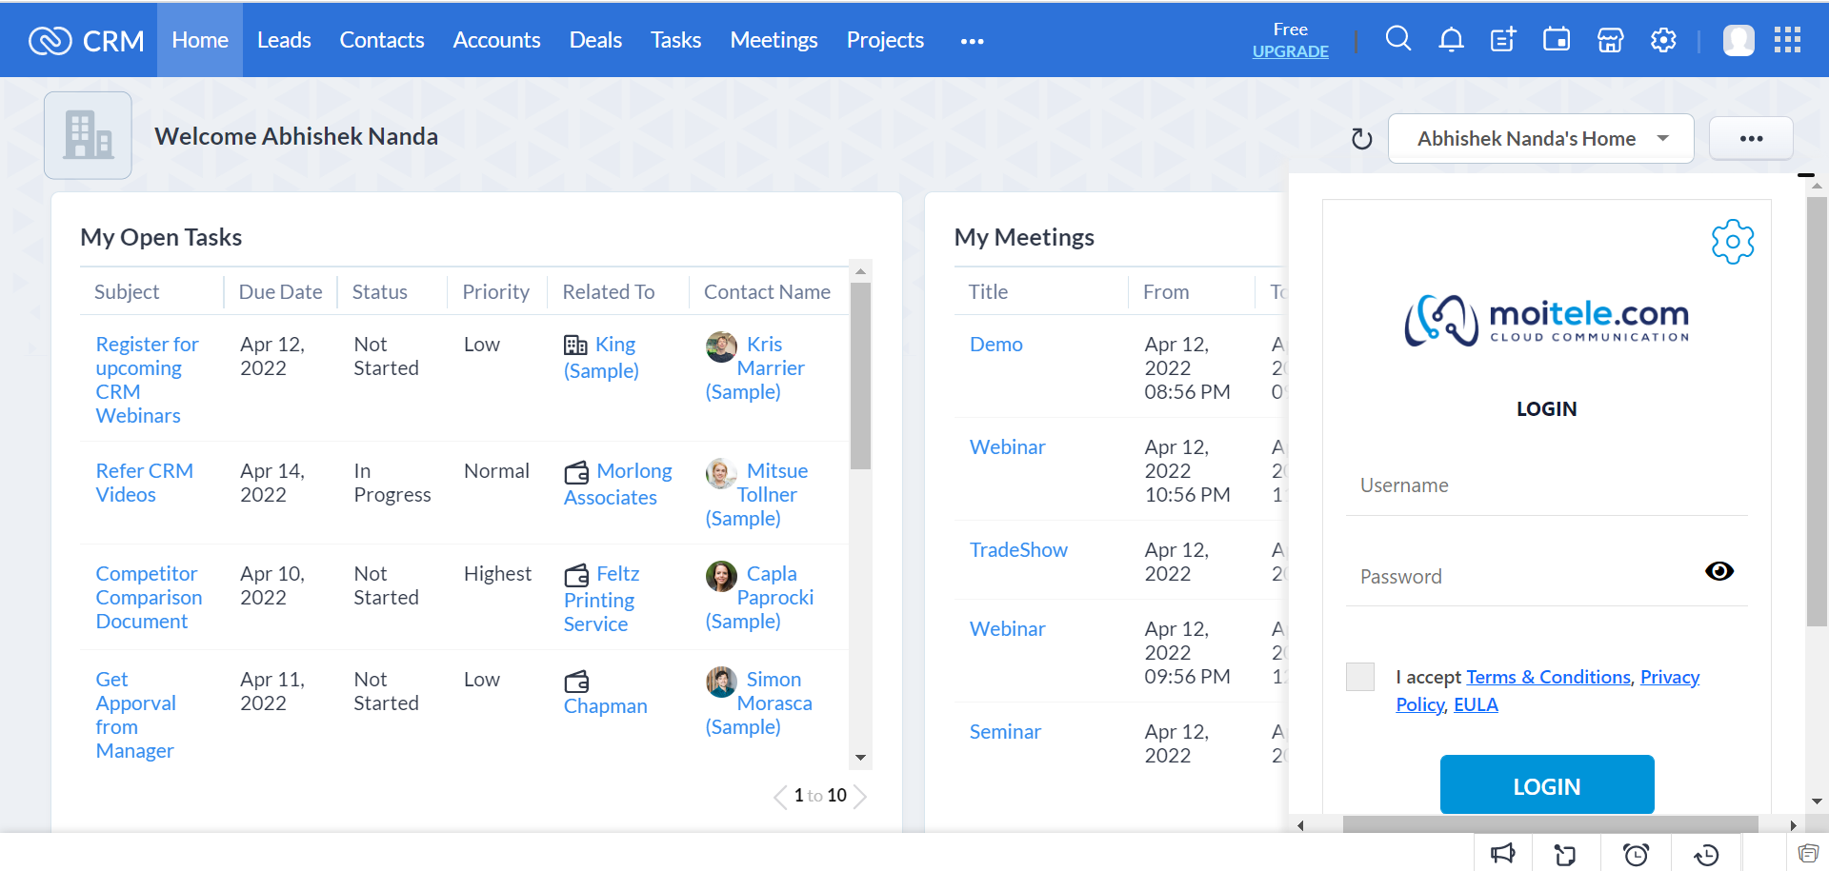Expand Abhishek Nanda's Home dropdown
Screen dimensions: 1829x871
1540,139
